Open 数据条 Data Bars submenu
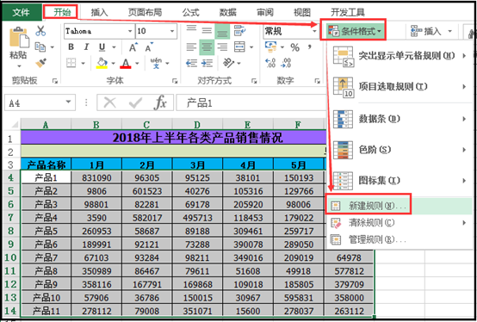This screenshot has height=322, width=477. click(400, 119)
